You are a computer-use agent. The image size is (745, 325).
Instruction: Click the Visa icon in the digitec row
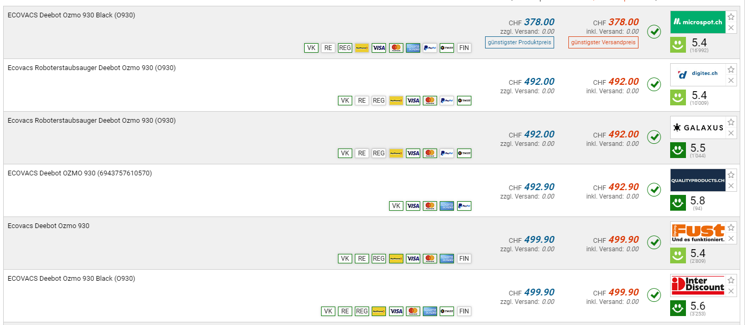tap(413, 101)
